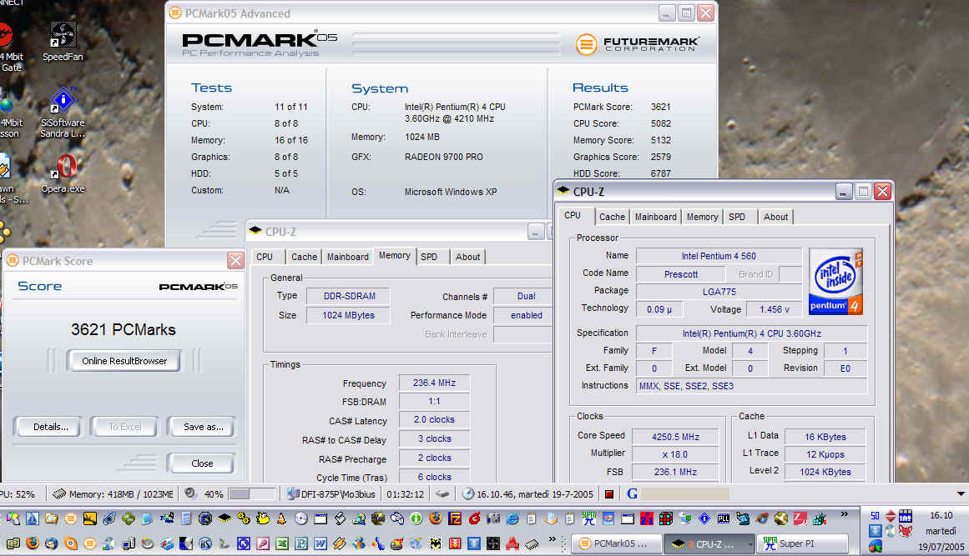
Task: Open the colored cube icon in quick launch
Action: click(665, 519)
